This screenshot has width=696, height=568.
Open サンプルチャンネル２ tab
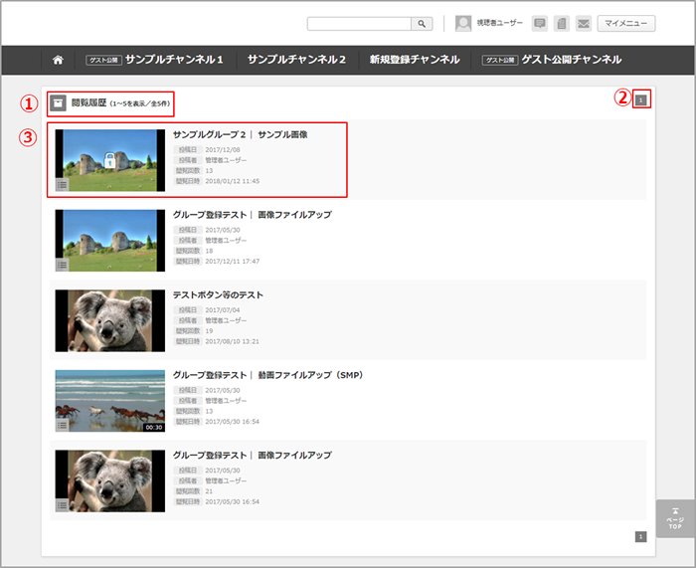tap(296, 60)
